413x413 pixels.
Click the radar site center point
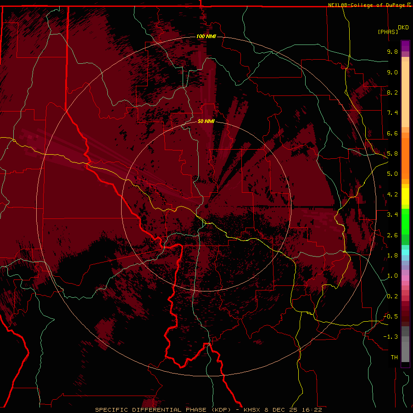coord(206,206)
